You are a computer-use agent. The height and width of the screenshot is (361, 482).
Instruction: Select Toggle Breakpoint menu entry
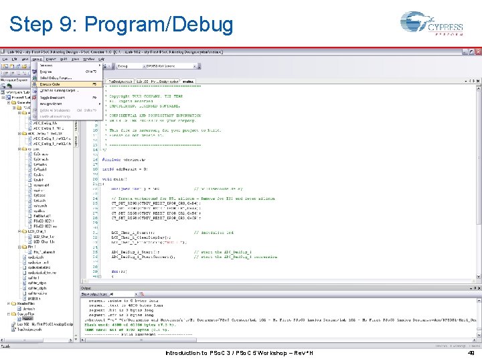(67, 98)
